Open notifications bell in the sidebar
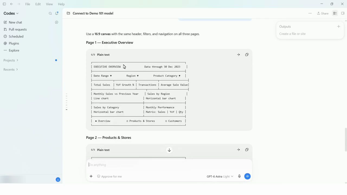The height and width of the screenshot is (195, 347). tap(57, 13)
